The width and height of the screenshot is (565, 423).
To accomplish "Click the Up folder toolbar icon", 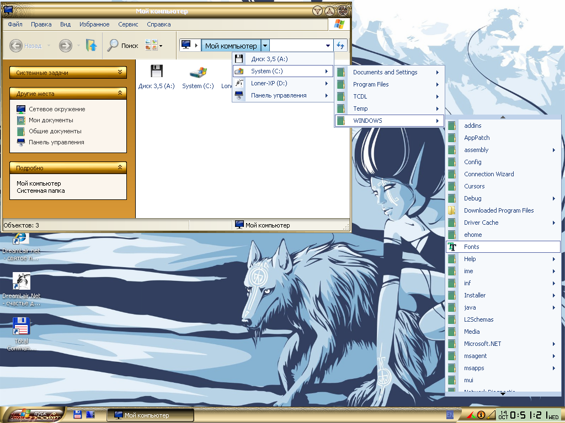I will pyautogui.click(x=91, y=46).
